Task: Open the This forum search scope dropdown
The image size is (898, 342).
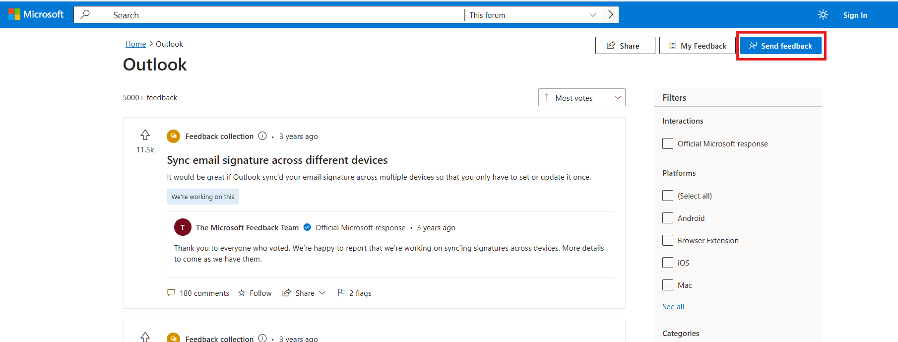Action: pos(533,15)
